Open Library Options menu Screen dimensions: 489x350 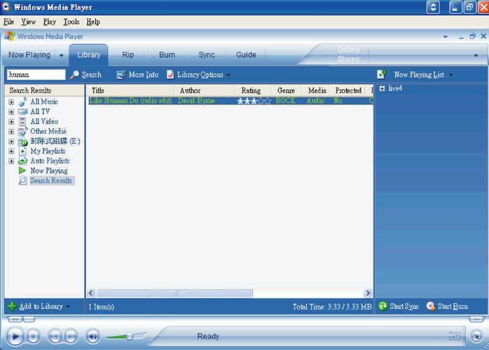[199, 75]
